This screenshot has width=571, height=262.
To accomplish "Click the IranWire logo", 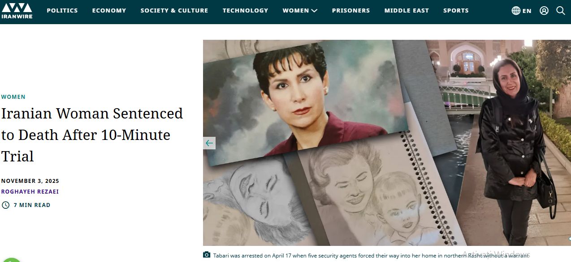I will 17,10.
